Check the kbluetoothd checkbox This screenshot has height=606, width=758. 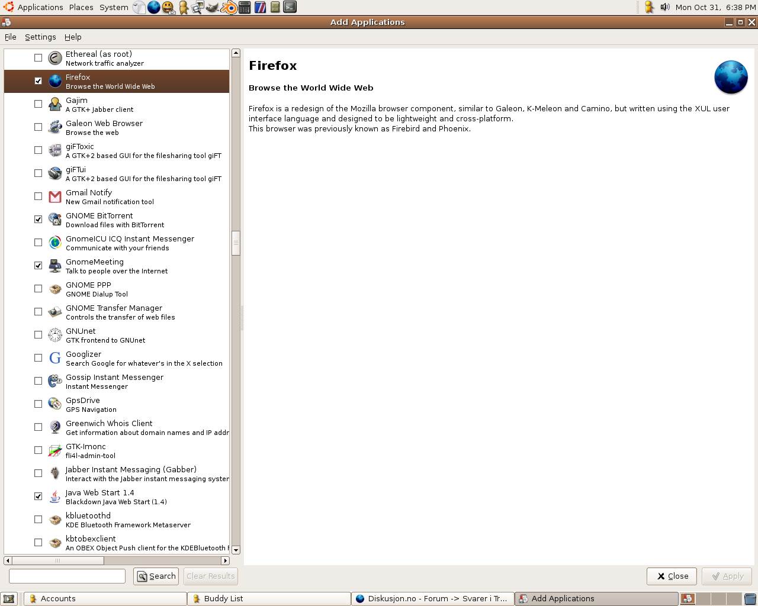pyautogui.click(x=38, y=520)
